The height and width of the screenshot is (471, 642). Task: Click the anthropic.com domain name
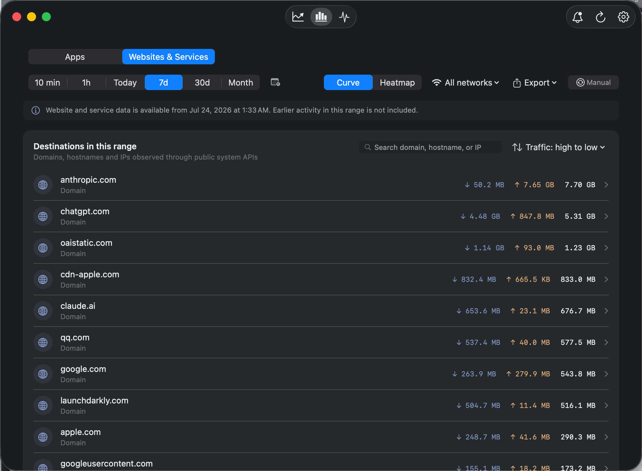tap(88, 180)
